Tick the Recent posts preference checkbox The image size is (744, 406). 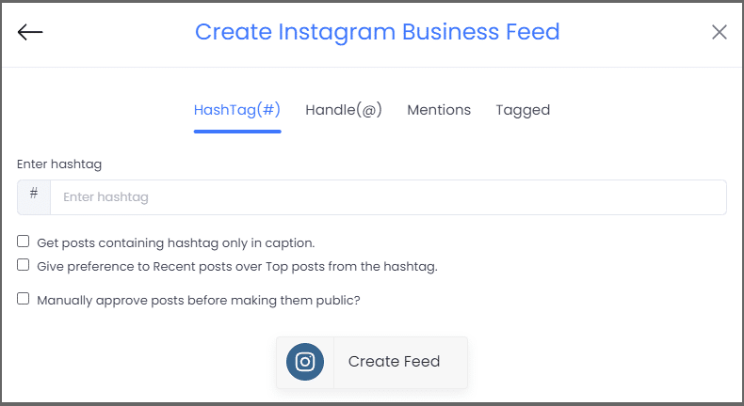[23, 265]
